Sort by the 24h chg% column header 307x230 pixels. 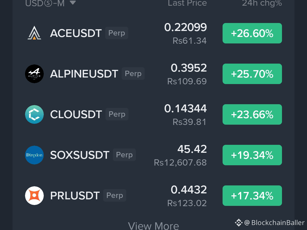point(262,3)
